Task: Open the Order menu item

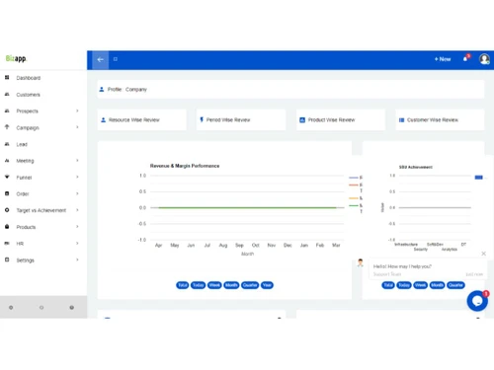Action: 23,194
